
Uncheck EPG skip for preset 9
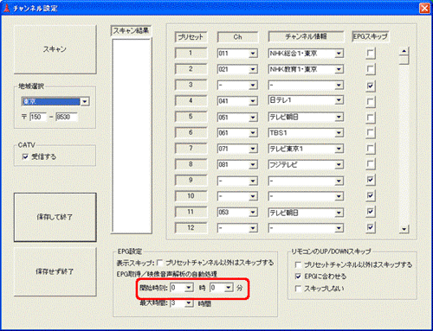click(371, 180)
